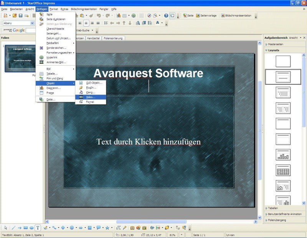
Task: Choose PlugIn... in Objekt submenu
Action: 91,88
